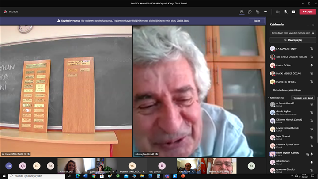Click the Windows Start button
The image size is (318, 179).
click(4, 175)
